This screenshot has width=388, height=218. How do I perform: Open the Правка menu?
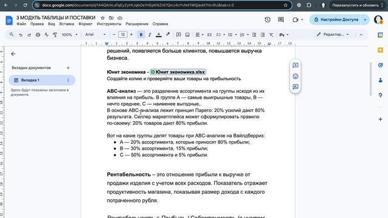pos(37,24)
